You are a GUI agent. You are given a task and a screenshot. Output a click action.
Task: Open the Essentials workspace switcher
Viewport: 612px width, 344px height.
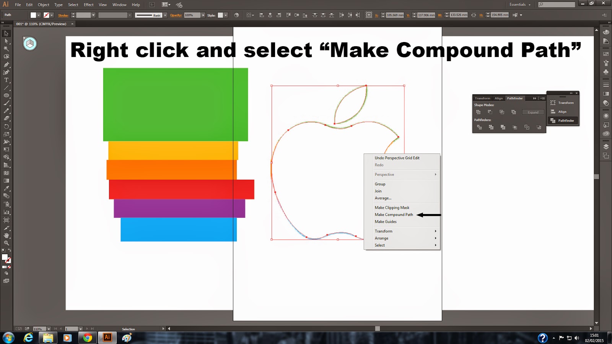click(x=520, y=5)
